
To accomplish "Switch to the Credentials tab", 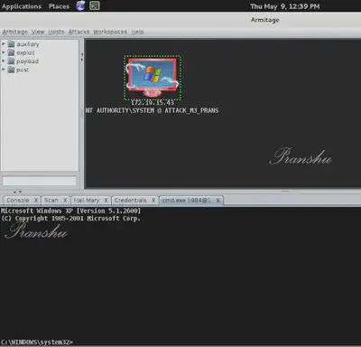I will pyautogui.click(x=131, y=200).
